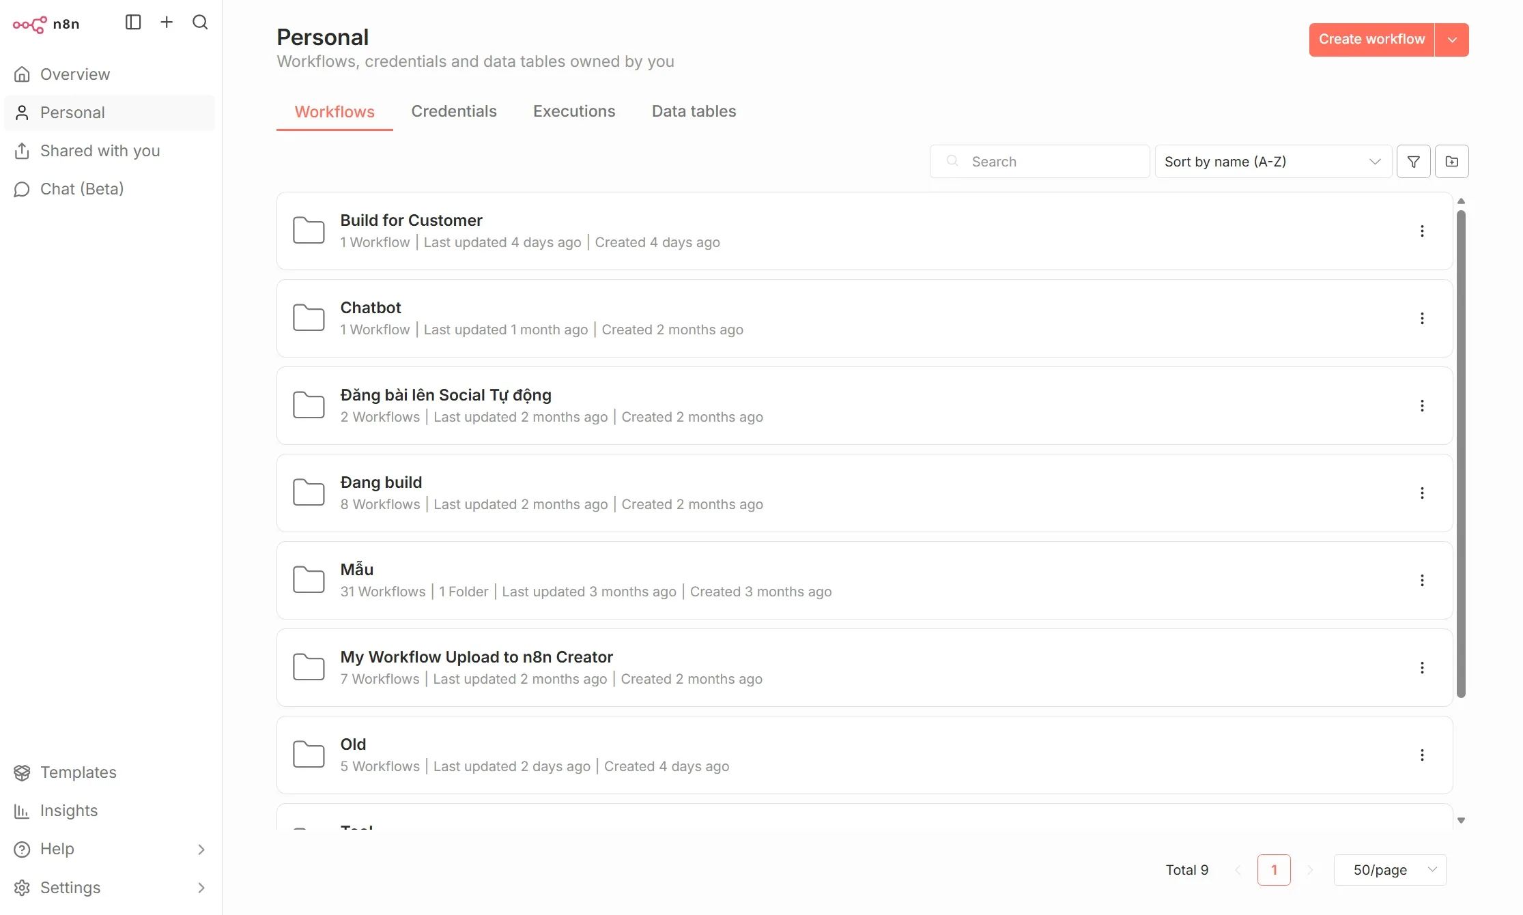Image resolution: width=1523 pixels, height=915 pixels.
Task: Open the Sort by name dropdown
Action: pyautogui.click(x=1272, y=162)
